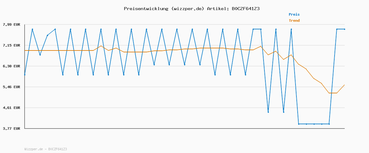Click the 7.99 EUR axis label
This screenshot has width=369, height=153.
(11, 24)
